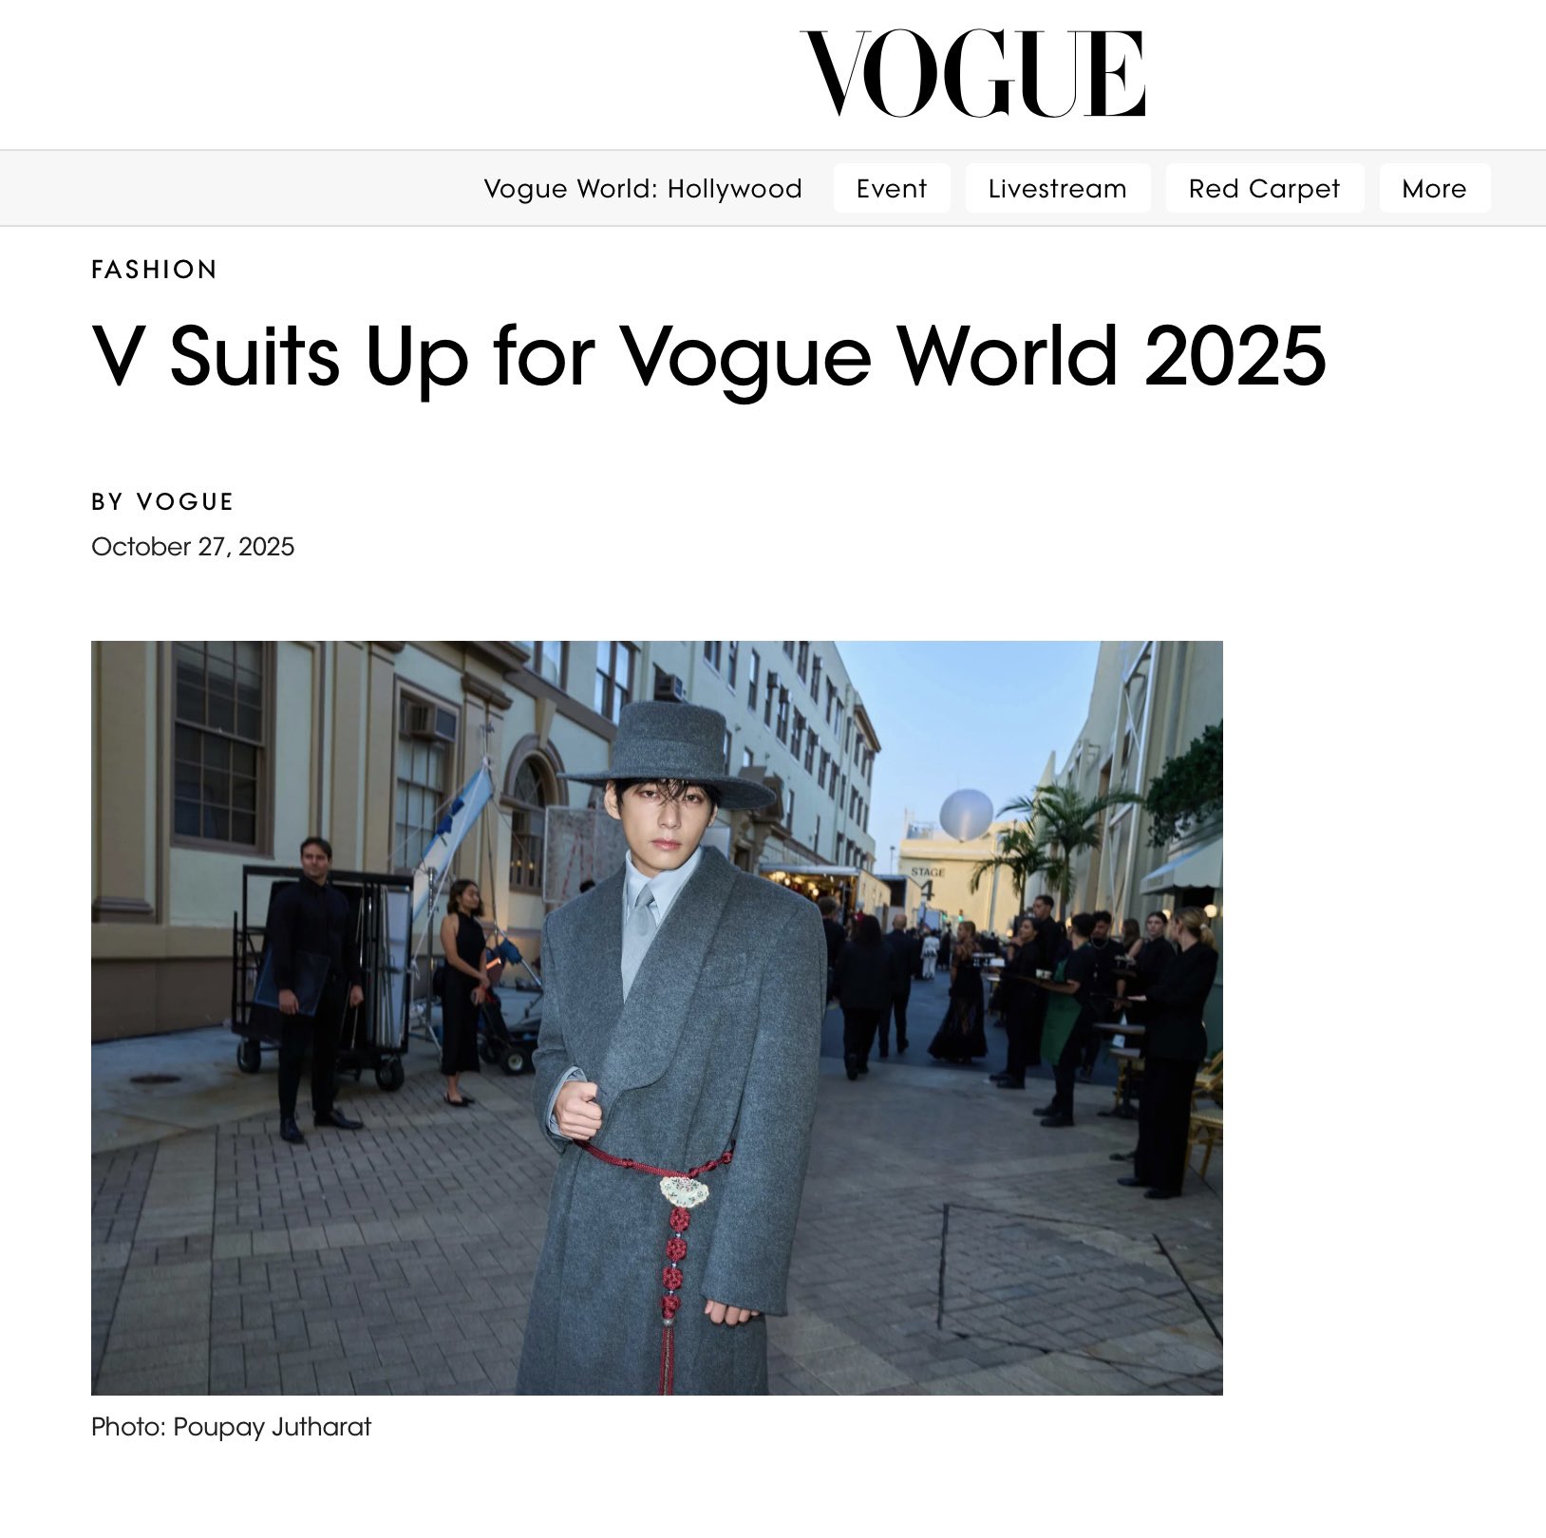Image resolution: width=1546 pixels, height=1538 pixels.
Task: Click the woman beside the equipment cart
Action: 463,992
